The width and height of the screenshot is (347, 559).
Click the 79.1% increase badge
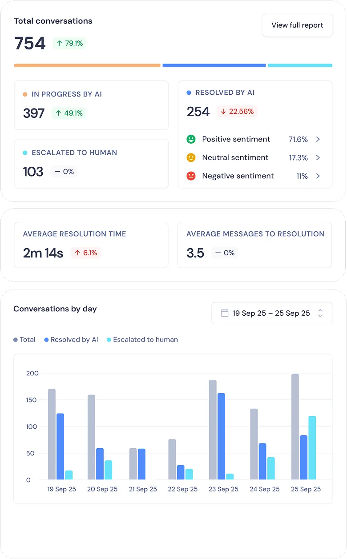click(69, 43)
